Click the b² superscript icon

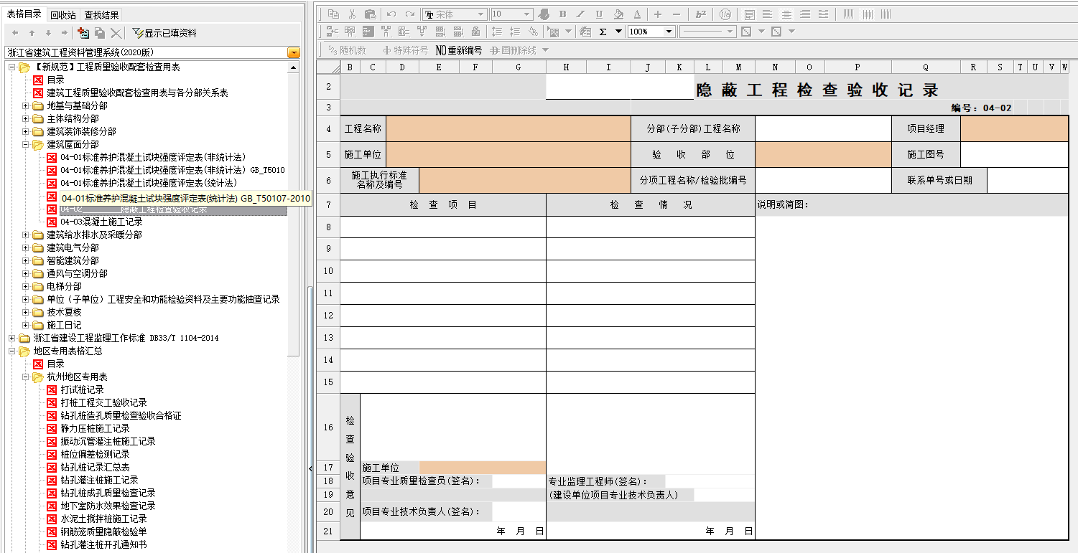point(701,14)
